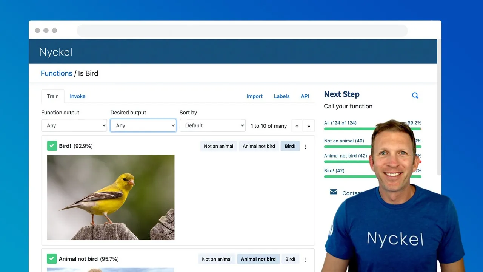The width and height of the screenshot is (483, 272).
Task: Switch to the Invoke tab
Action: pyautogui.click(x=78, y=96)
